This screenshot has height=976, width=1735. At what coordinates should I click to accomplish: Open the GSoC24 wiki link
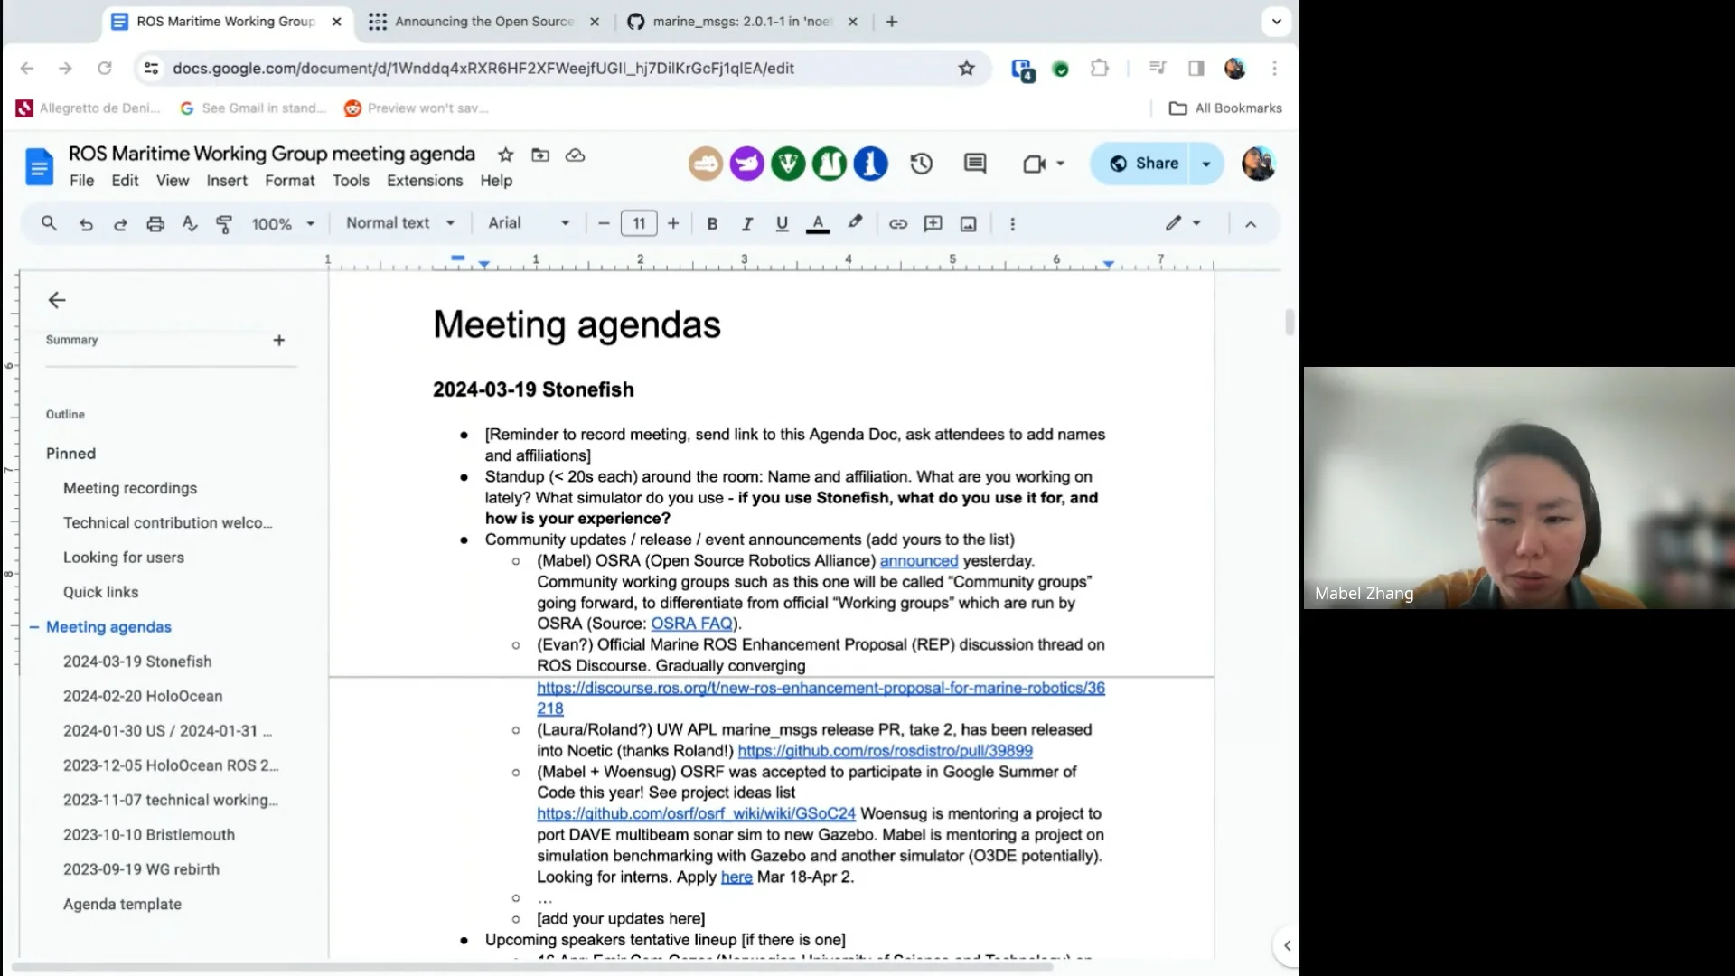[696, 813]
